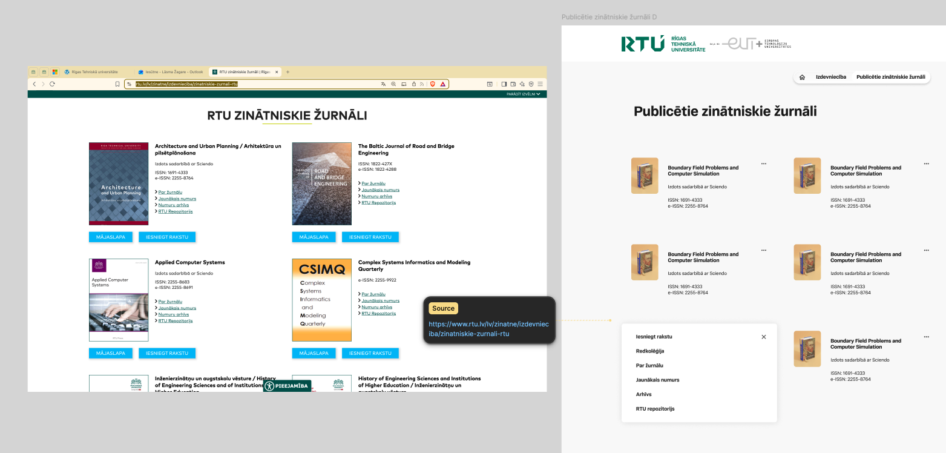This screenshot has width=946, height=453.
Task: Click IESNIEGT RAKSTU under the CSIMQ cover
Action: 370,353
